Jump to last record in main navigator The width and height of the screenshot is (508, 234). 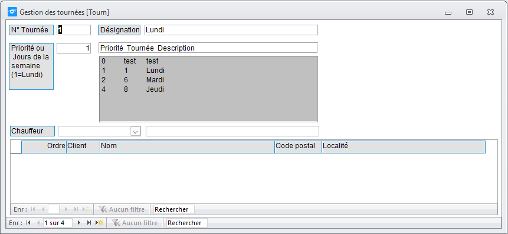coord(89,223)
